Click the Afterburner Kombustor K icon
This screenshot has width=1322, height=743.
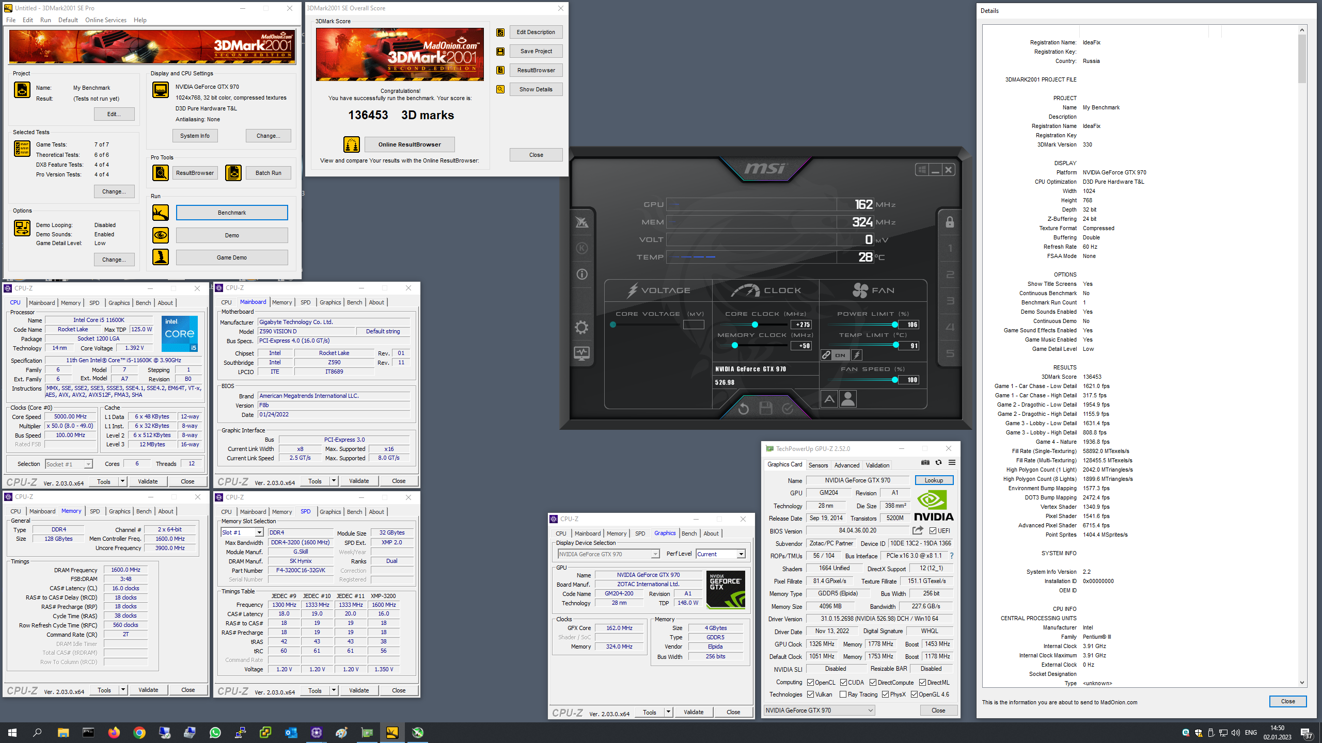point(581,248)
